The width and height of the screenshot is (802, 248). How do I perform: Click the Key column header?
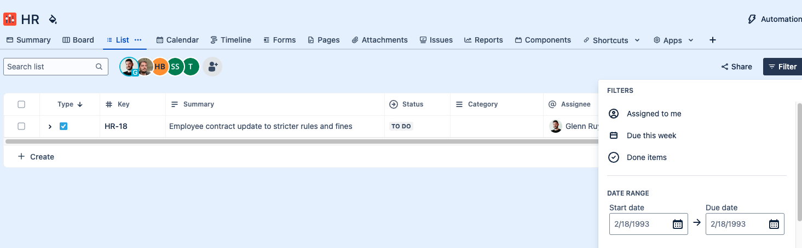(x=132, y=104)
